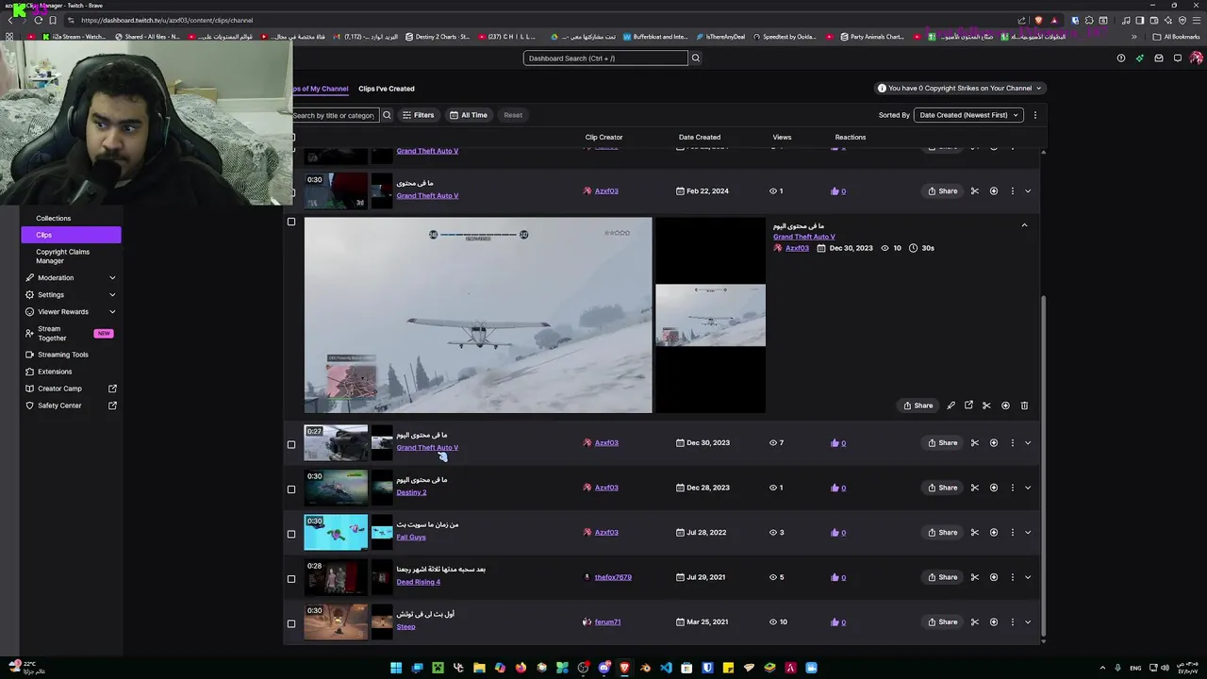The image size is (1207, 679).
Task: Click the profile avatar in the top-right corner
Action: tap(1197, 58)
